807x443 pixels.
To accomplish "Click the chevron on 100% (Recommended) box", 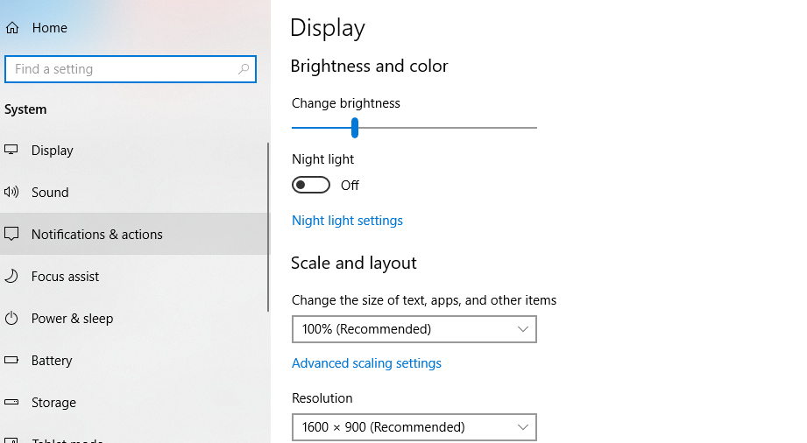I will coord(523,329).
